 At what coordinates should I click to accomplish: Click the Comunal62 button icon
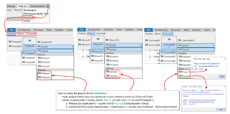[x=147, y=45]
